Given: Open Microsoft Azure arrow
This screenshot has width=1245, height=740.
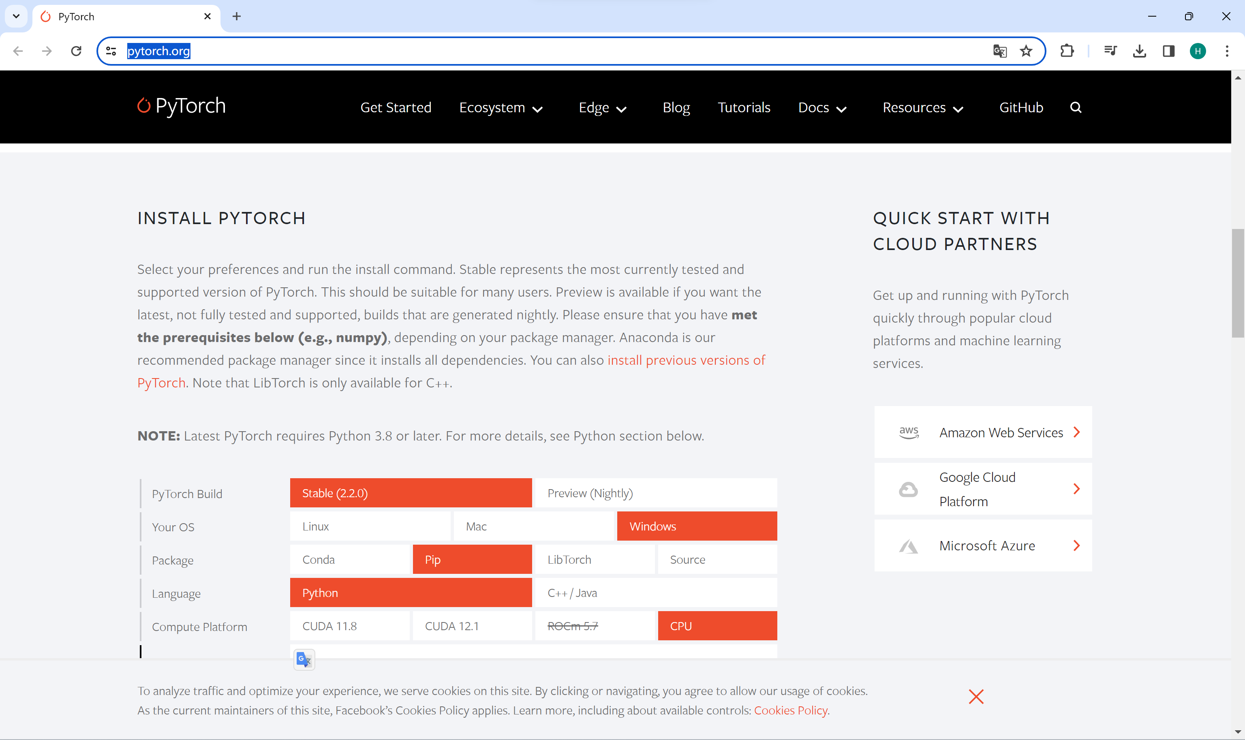Looking at the screenshot, I should pyautogui.click(x=1076, y=546).
